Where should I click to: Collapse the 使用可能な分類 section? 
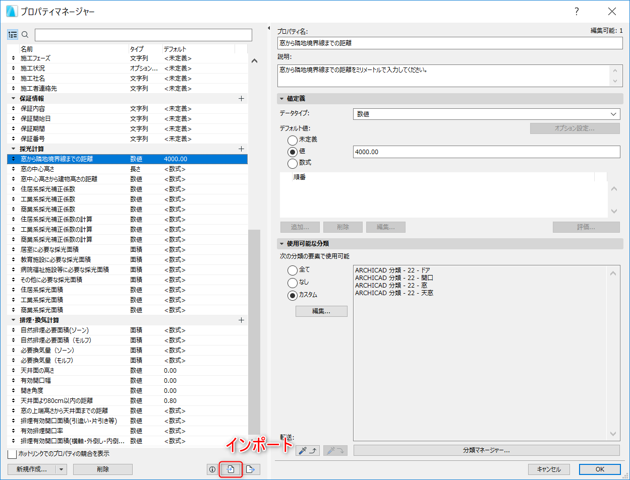coord(282,244)
